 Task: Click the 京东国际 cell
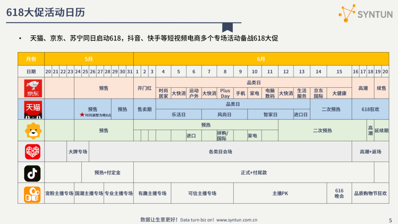click(x=318, y=93)
